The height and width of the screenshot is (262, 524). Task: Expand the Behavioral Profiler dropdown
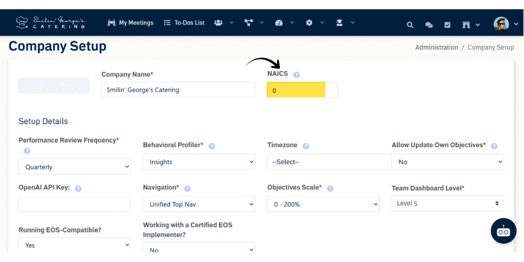[x=199, y=162]
